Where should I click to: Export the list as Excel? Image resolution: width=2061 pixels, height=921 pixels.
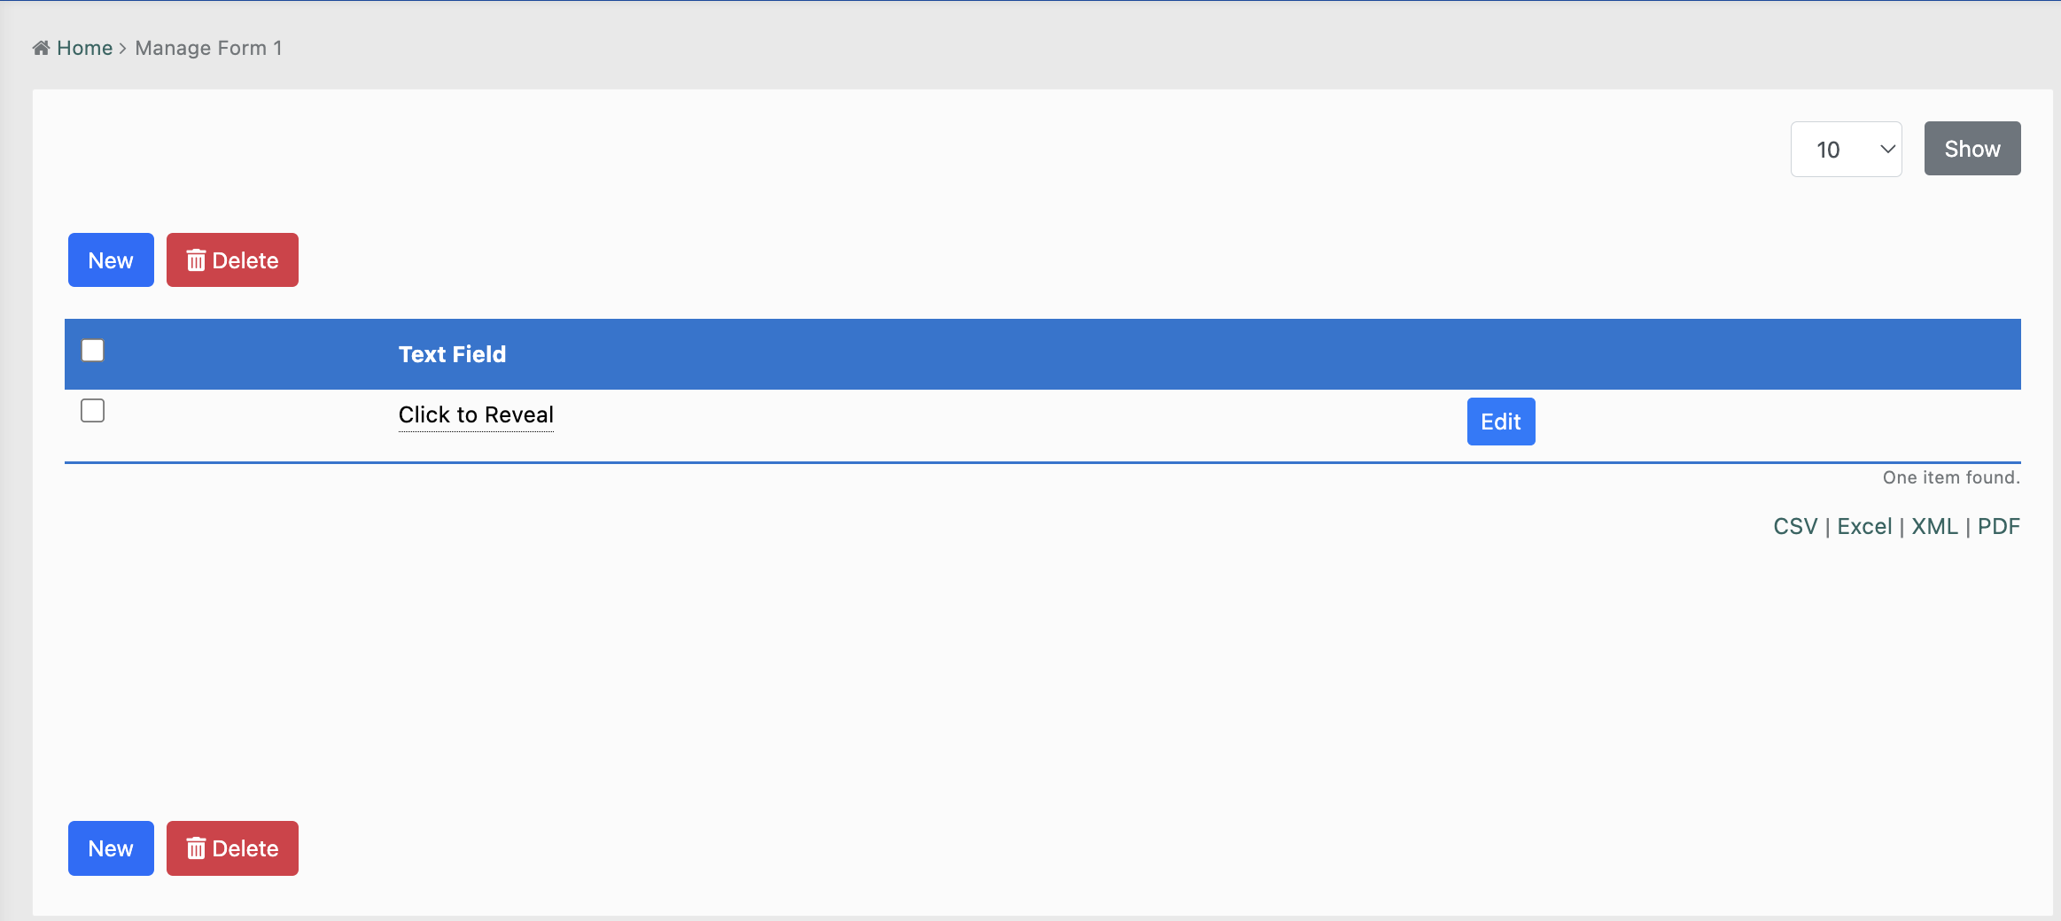[x=1864, y=527]
